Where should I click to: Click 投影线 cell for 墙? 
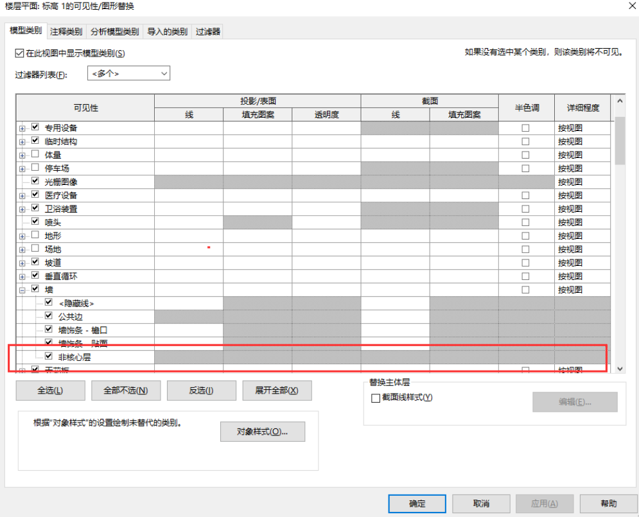189,290
